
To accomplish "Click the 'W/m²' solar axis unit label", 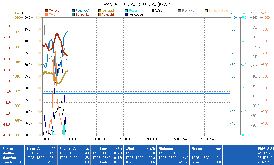I will 265,13.
